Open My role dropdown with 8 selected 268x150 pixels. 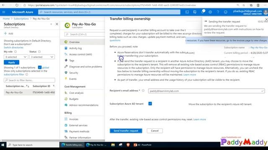pyautogui.click(x=16, y=57)
